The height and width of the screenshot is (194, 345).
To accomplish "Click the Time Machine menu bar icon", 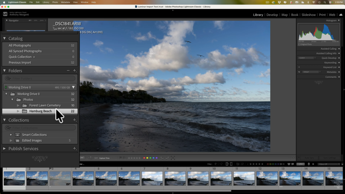I will pos(319,2).
